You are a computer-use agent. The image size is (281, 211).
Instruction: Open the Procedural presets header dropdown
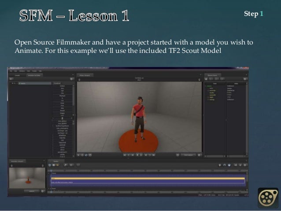coord(57,83)
